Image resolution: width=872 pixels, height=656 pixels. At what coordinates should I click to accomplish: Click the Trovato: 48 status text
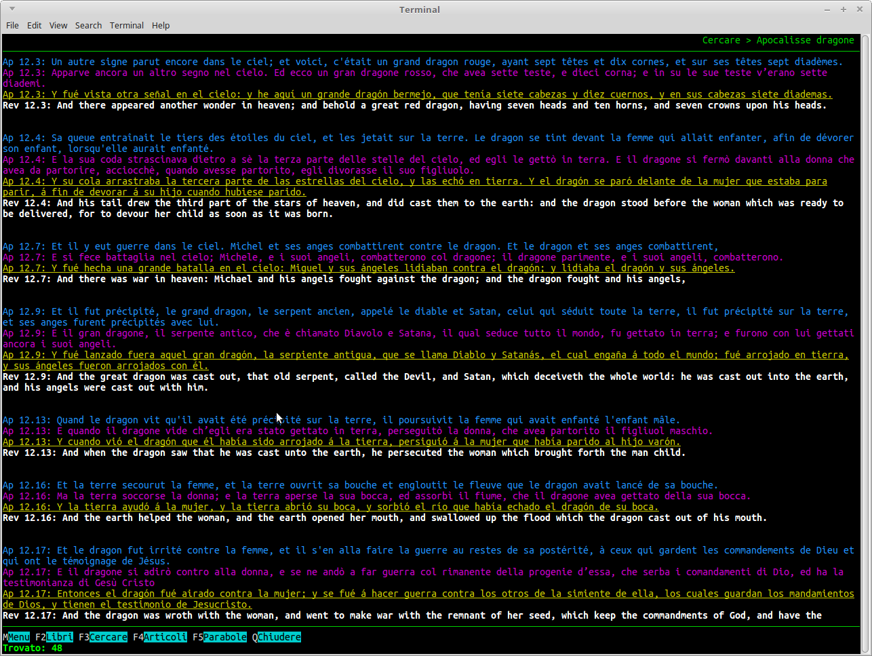(33, 648)
